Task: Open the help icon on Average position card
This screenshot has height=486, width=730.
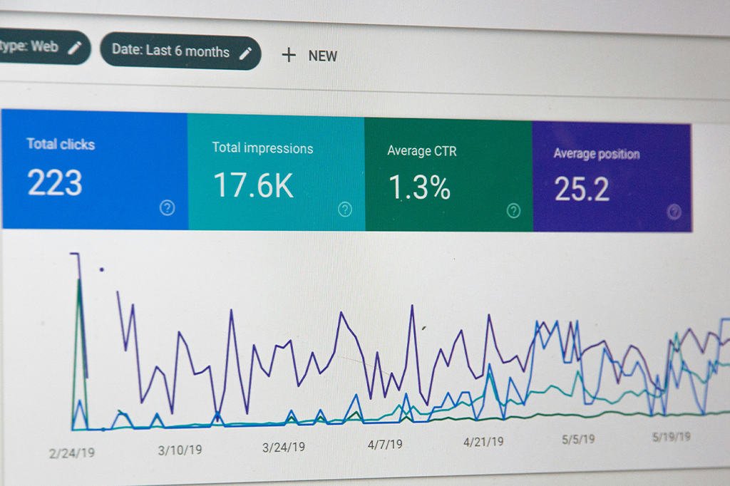Action: coord(674,212)
